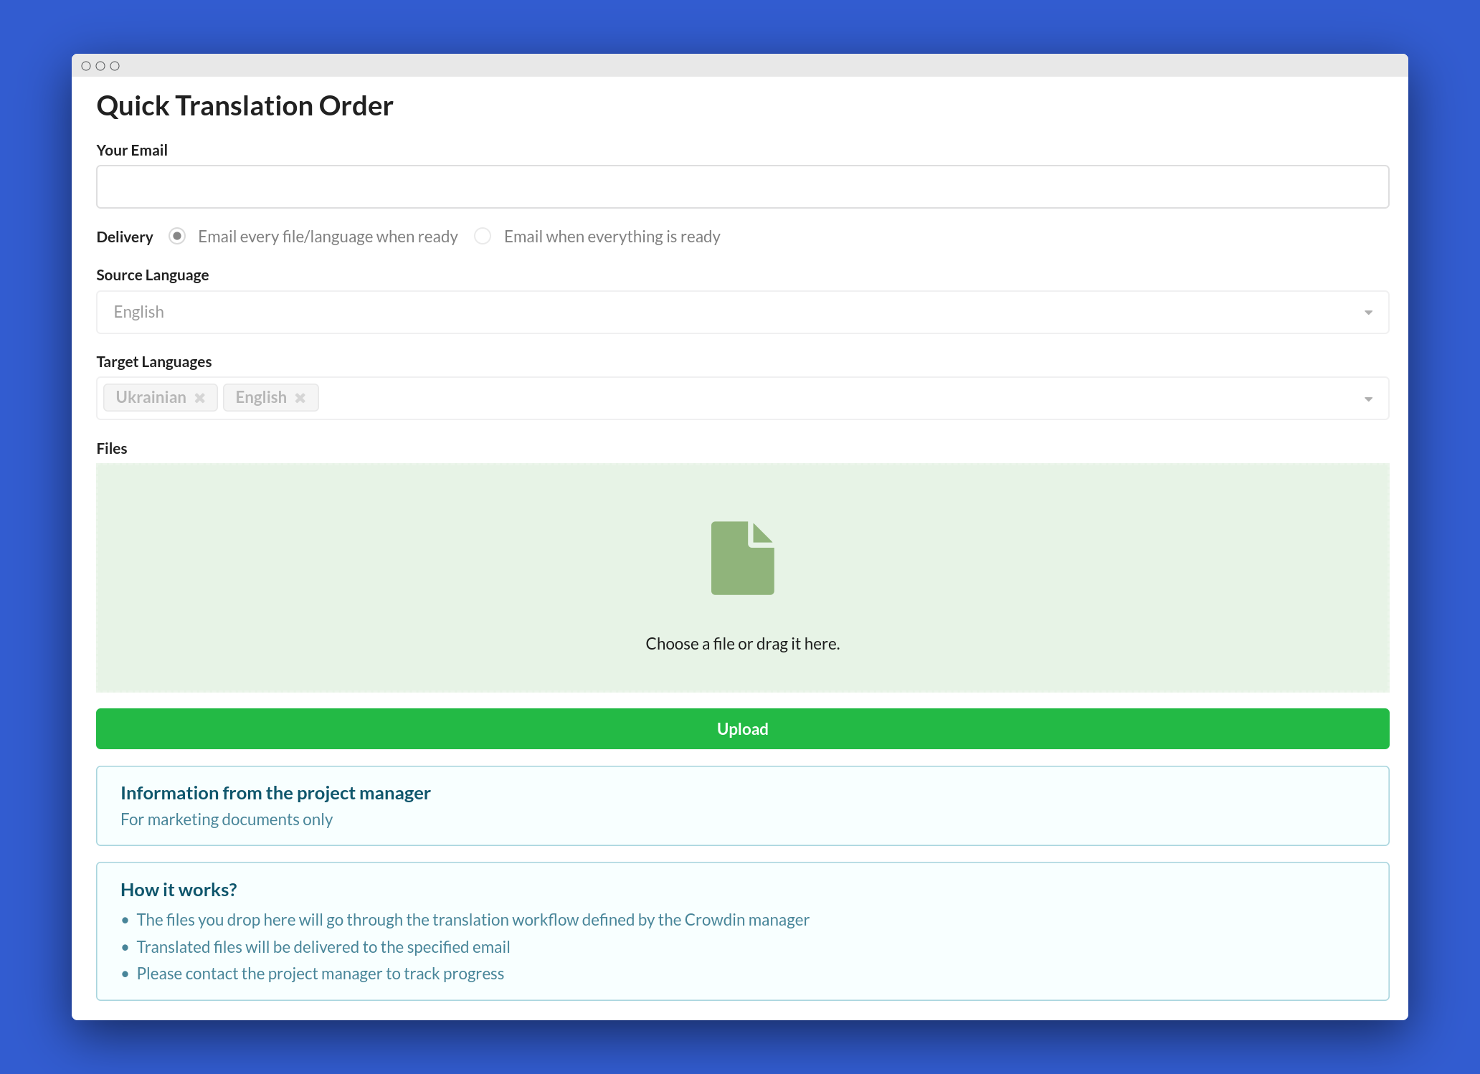Click 'Translated files will be delivered' bullet
Image resolution: width=1480 pixels, height=1074 pixels.
pos(323,947)
